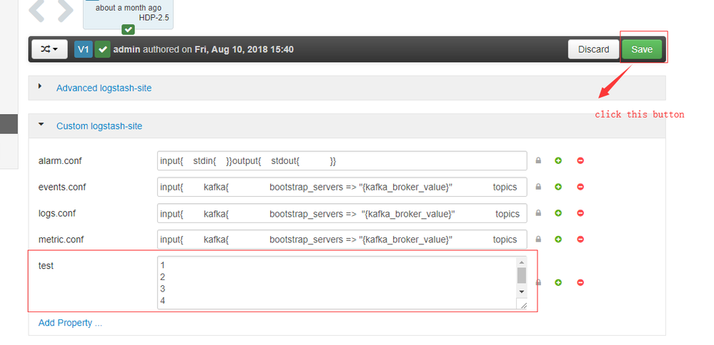Click the metric.conf input field

(x=342, y=240)
